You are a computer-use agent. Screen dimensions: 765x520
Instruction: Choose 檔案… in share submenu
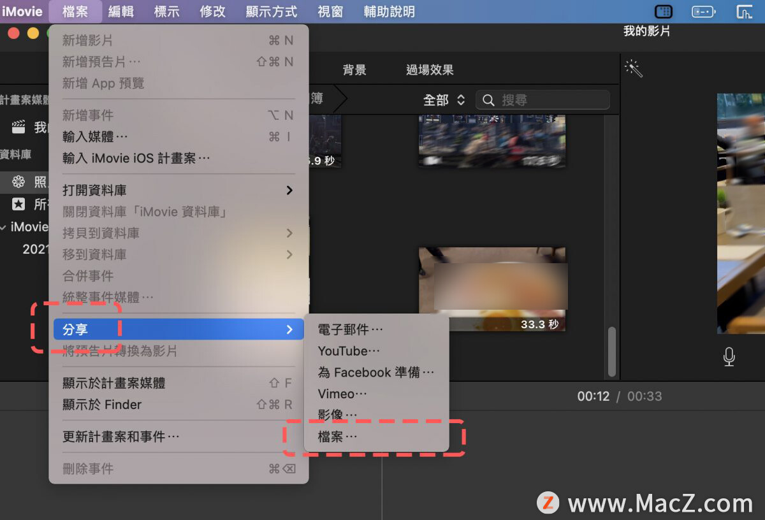point(376,437)
